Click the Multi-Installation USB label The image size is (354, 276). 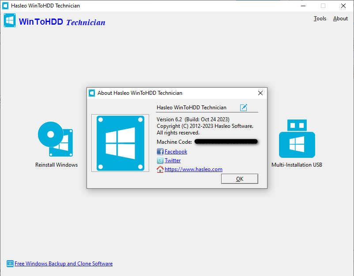pyautogui.click(x=297, y=165)
